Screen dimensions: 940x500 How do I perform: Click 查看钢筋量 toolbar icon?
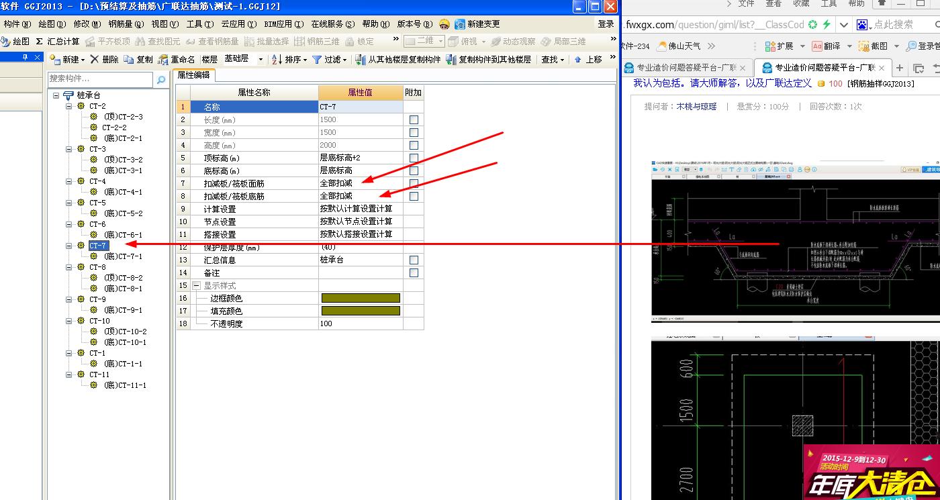[x=191, y=41]
